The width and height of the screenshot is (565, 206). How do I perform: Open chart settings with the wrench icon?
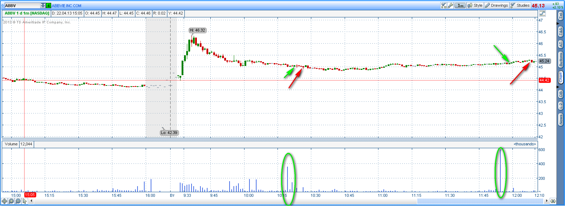click(450, 5)
